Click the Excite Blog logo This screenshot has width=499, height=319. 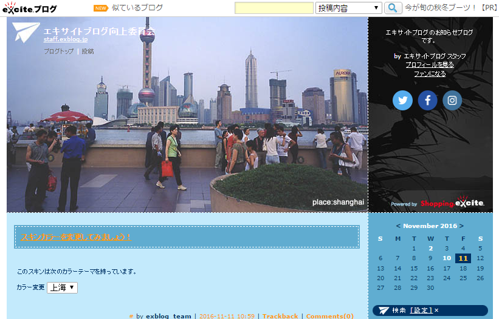[x=30, y=8]
